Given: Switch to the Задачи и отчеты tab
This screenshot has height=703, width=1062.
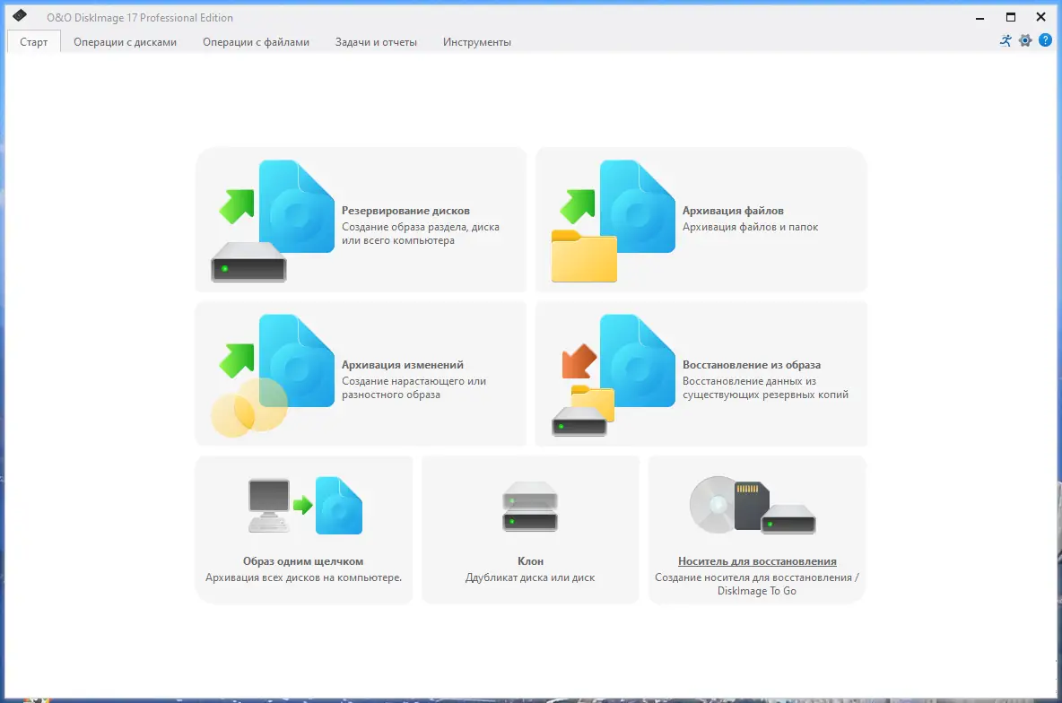Looking at the screenshot, I should [375, 41].
